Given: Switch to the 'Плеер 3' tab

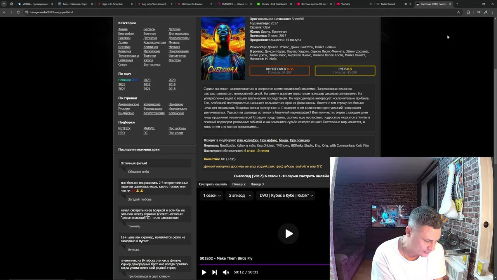Looking at the screenshot, I should (257, 184).
